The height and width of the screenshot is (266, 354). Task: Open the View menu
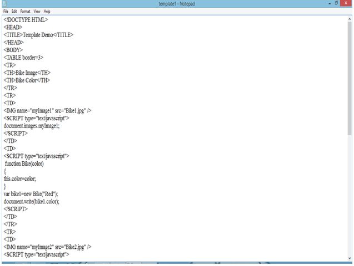pos(37,11)
